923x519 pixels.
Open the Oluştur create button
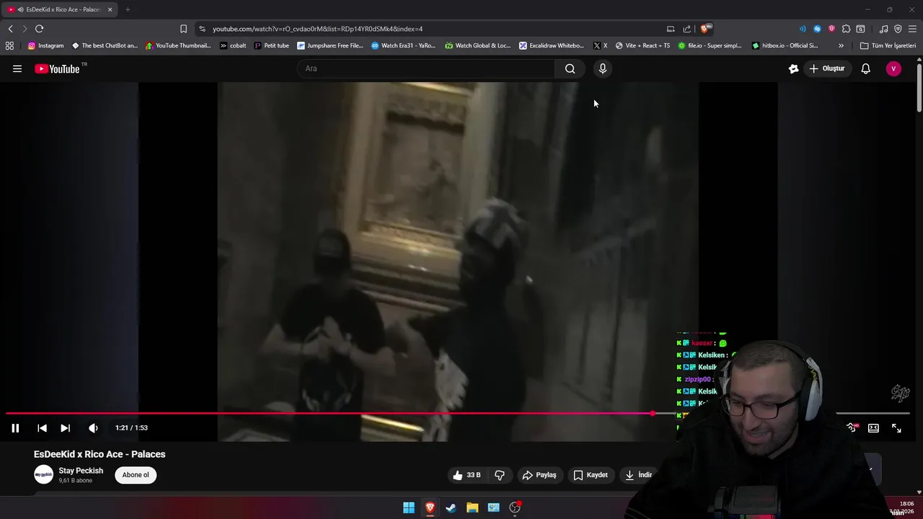point(827,68)
